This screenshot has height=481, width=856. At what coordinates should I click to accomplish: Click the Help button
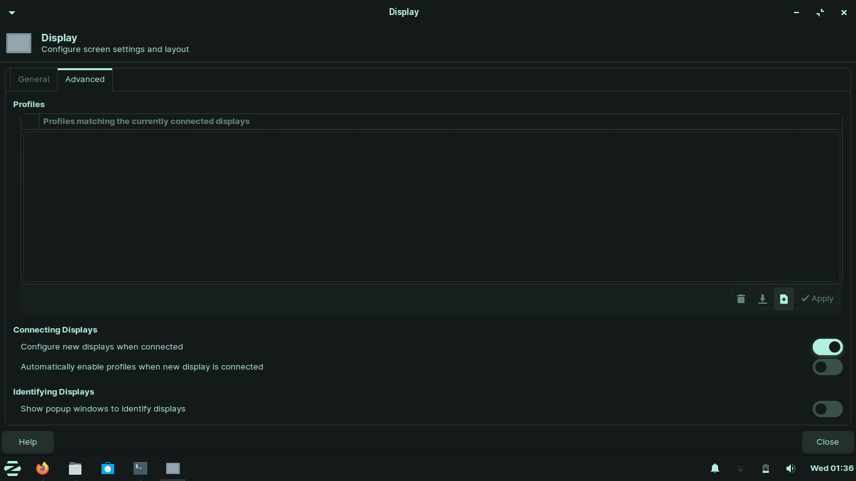28,442
